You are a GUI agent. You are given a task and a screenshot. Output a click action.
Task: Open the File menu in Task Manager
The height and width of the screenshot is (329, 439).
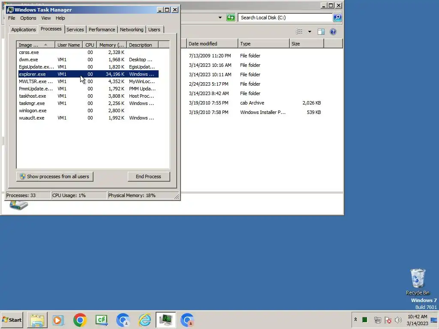tap(12, 18)
